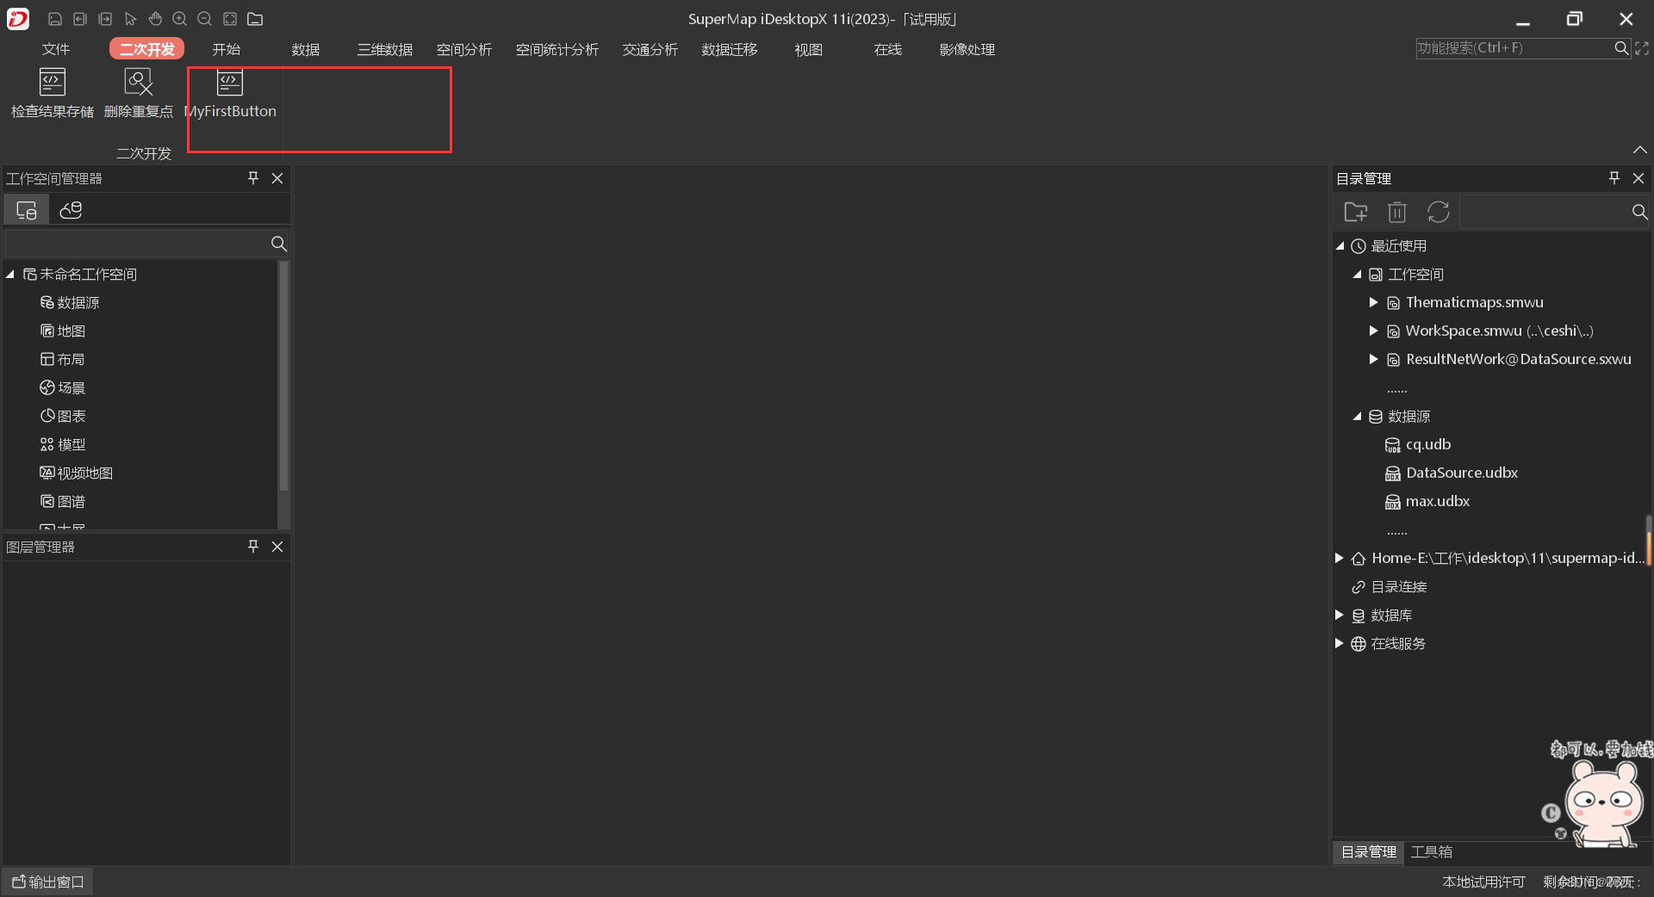Select 模型 in workspace tree
This screenshot has height=897, width=1654.
tap(63, 444)
